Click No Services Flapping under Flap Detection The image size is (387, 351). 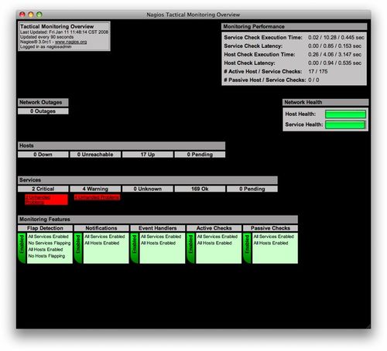pos(50,243)
